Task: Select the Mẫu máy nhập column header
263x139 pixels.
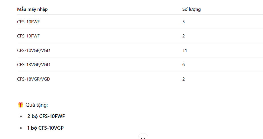Action: (32, 9)
